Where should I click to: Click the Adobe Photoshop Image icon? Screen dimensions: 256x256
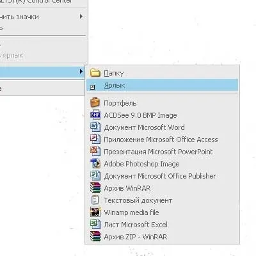tap(95, 164)
